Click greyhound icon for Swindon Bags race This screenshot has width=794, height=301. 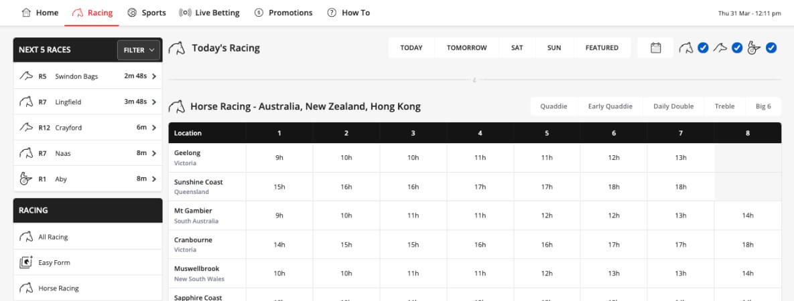tap(26, 76)
